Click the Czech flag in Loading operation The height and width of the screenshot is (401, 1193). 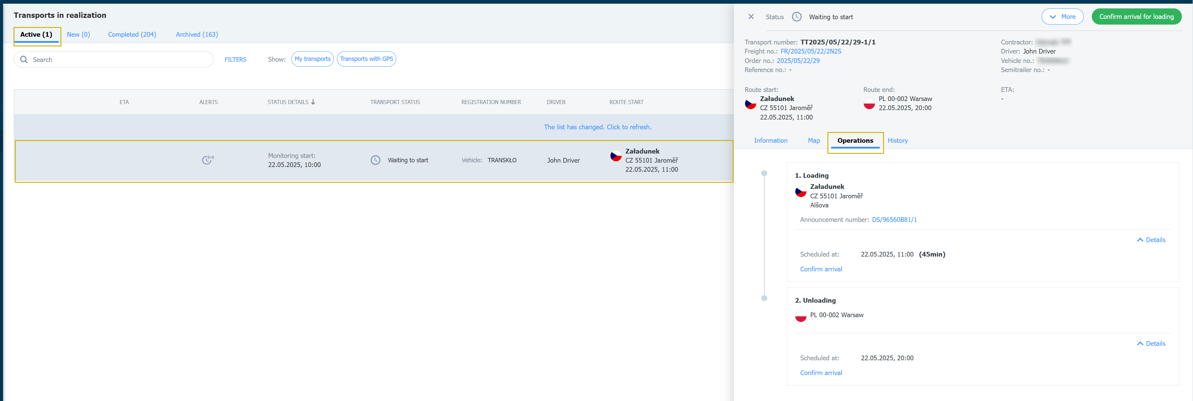(x=801, y=192)
